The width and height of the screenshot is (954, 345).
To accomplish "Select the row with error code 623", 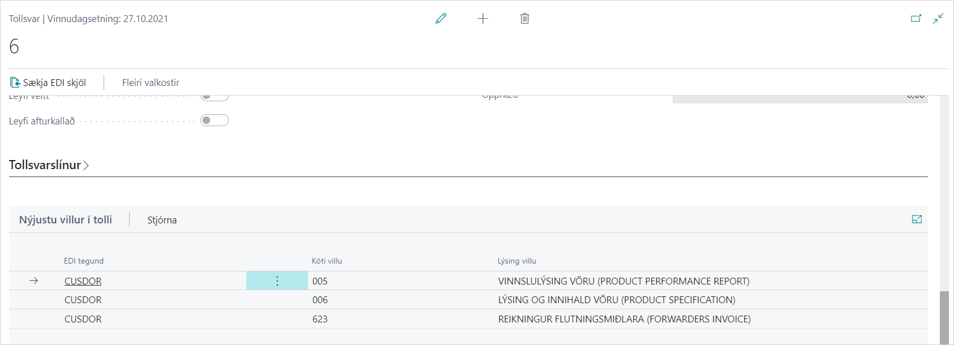I will pyautogui.click(x=320, y=319).
